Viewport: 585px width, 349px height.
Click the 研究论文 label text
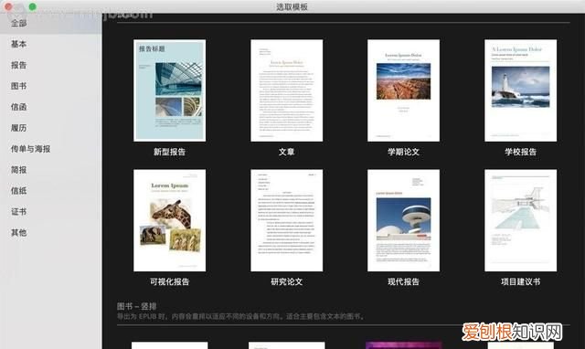tap(286, 281)
